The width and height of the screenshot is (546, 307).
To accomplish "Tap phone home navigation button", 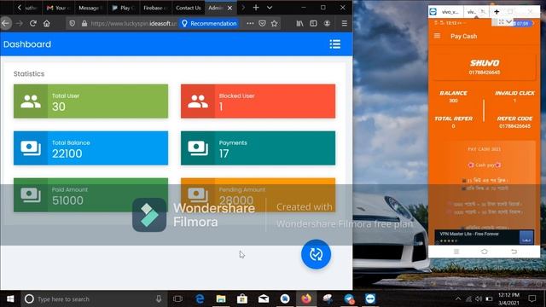I will [484, 252].
